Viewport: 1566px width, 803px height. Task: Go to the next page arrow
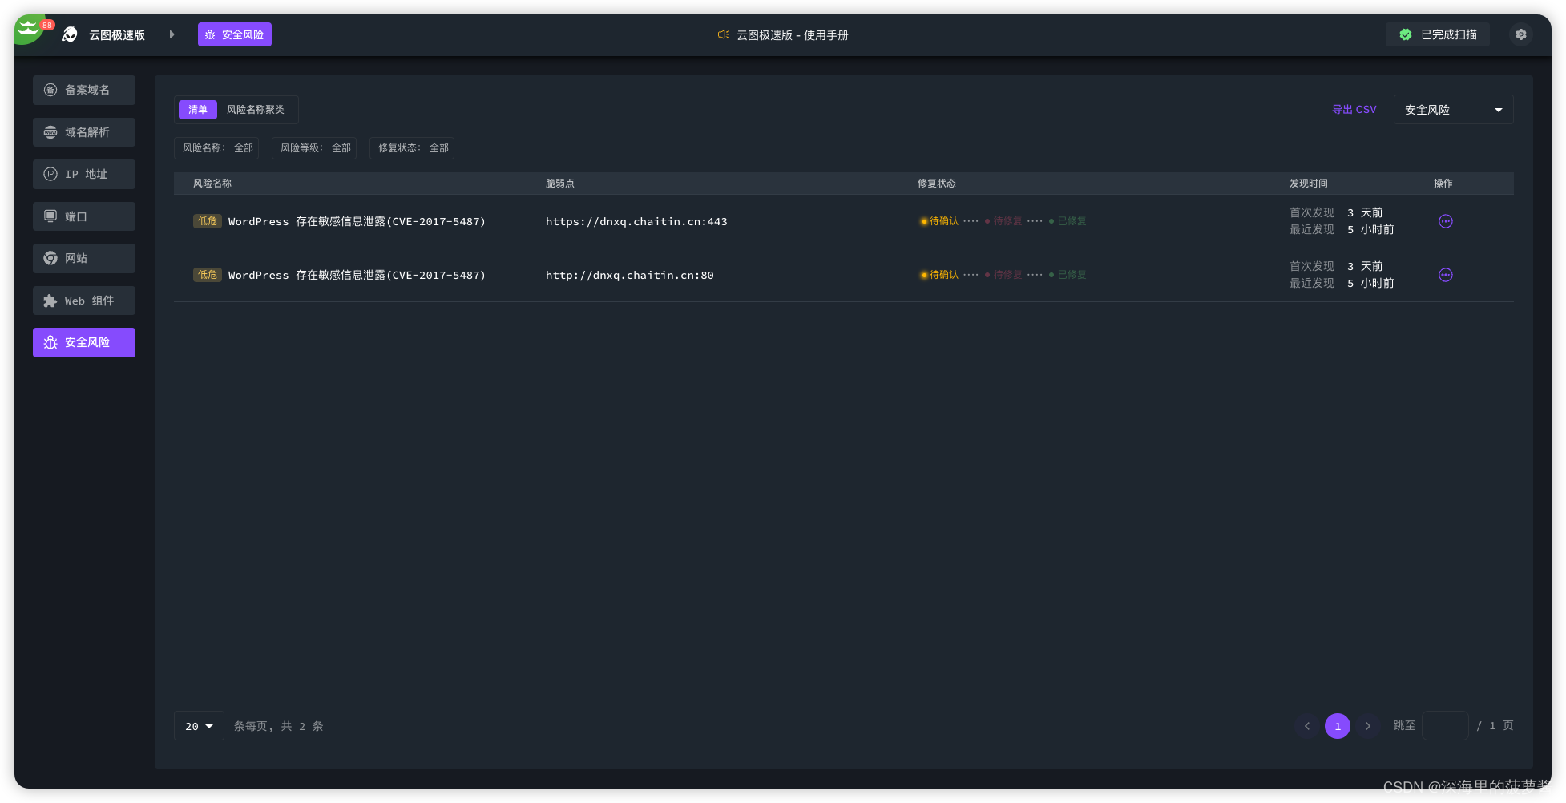point(1368,726)
